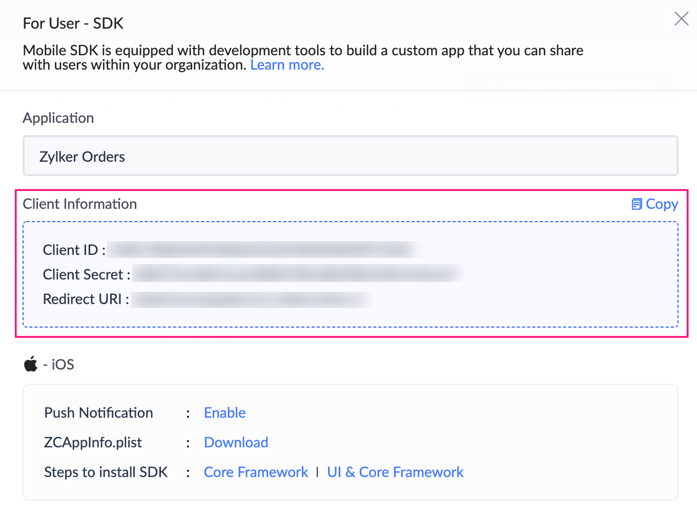Close the For User - SDK dialog
697x518 pixels.
coord(681,19)
